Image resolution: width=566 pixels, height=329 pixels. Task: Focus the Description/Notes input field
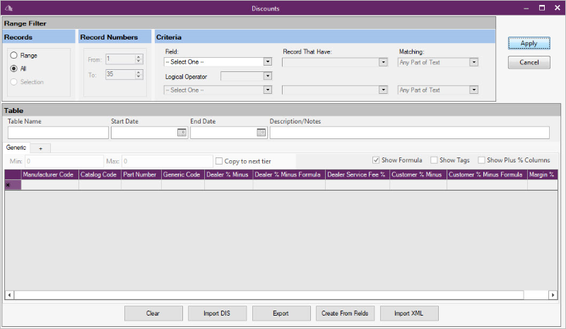pyautogui.click(x=410, y=133)
